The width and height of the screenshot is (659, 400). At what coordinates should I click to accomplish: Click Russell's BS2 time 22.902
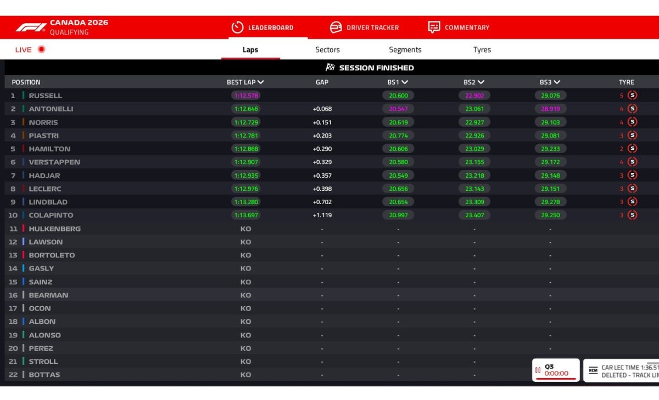[474, 95]
